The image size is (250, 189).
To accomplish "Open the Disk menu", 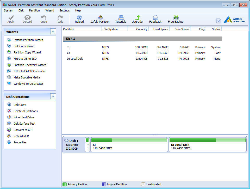I will (21, 10).
